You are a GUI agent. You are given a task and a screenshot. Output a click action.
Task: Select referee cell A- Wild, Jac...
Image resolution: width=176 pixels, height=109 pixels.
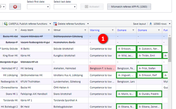point(126,55)
